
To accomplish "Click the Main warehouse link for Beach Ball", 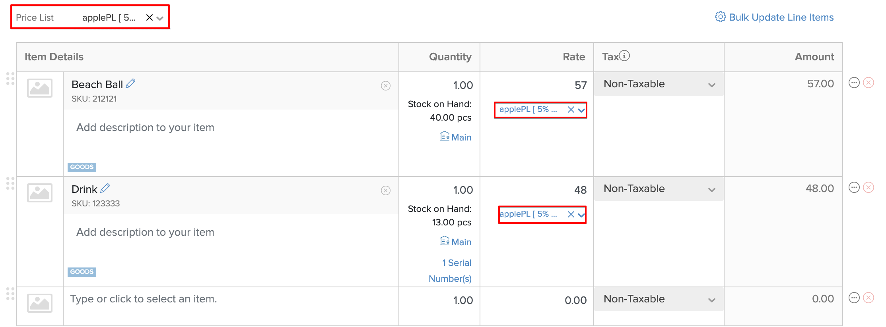I will [461, 137].
